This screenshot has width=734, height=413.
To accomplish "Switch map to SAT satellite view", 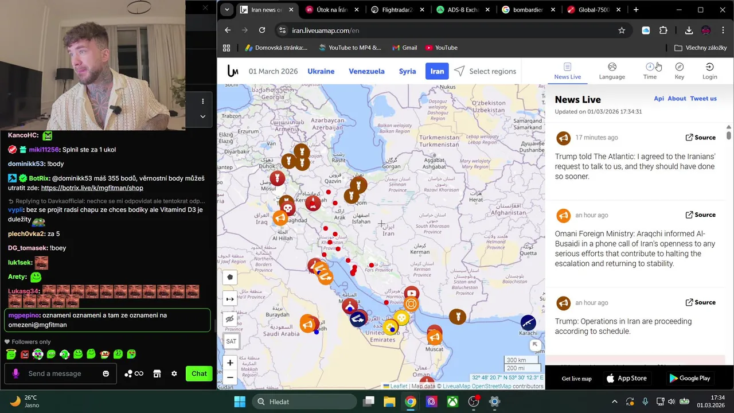I will 231,341.
